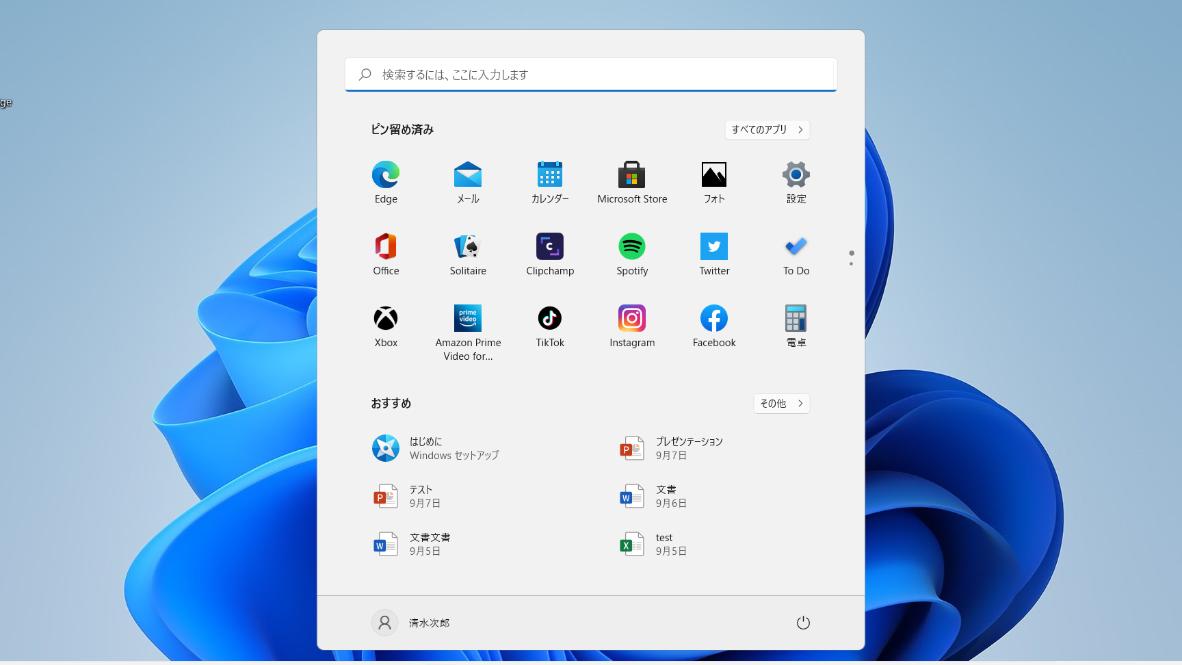Open Microsoft Store
The height and width of the screenshot is (665, 1182).
pos(632,182)
